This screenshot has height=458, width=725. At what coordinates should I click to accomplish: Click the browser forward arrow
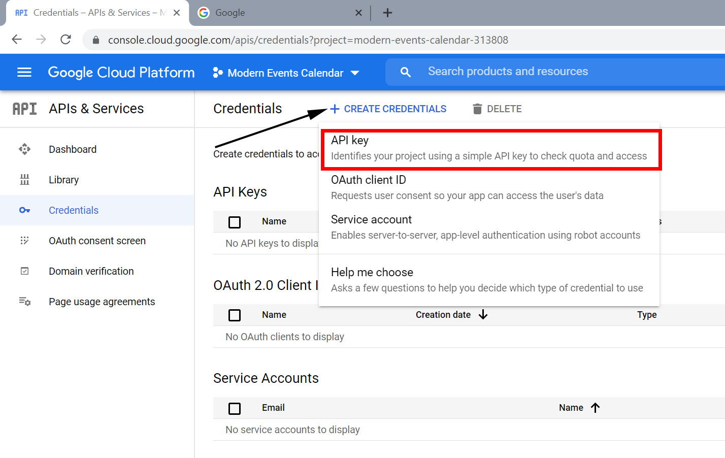point(41,40)
